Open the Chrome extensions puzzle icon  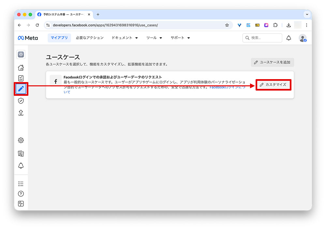coord(275,25)
